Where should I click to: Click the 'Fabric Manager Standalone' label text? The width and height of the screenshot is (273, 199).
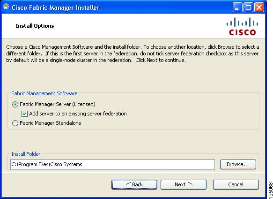click(x=51, y=123)
